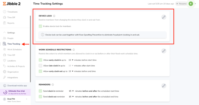Show info tooltip next to Reminders heading
Screen dimensions: 199x105
click(x=53, y=85)
